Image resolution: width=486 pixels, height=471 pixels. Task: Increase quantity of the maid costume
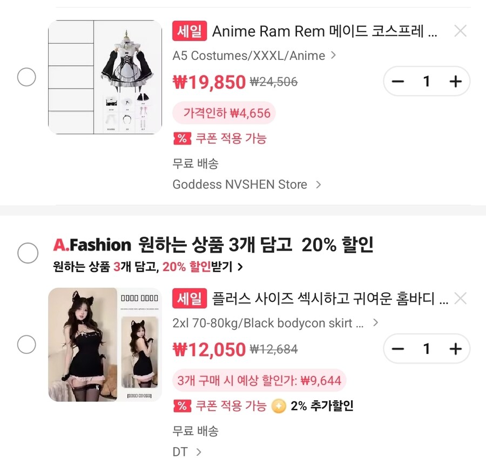455,81
